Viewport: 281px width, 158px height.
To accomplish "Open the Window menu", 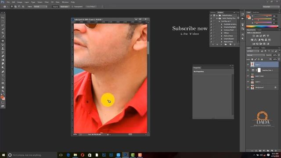I will (x=65, y=2).
